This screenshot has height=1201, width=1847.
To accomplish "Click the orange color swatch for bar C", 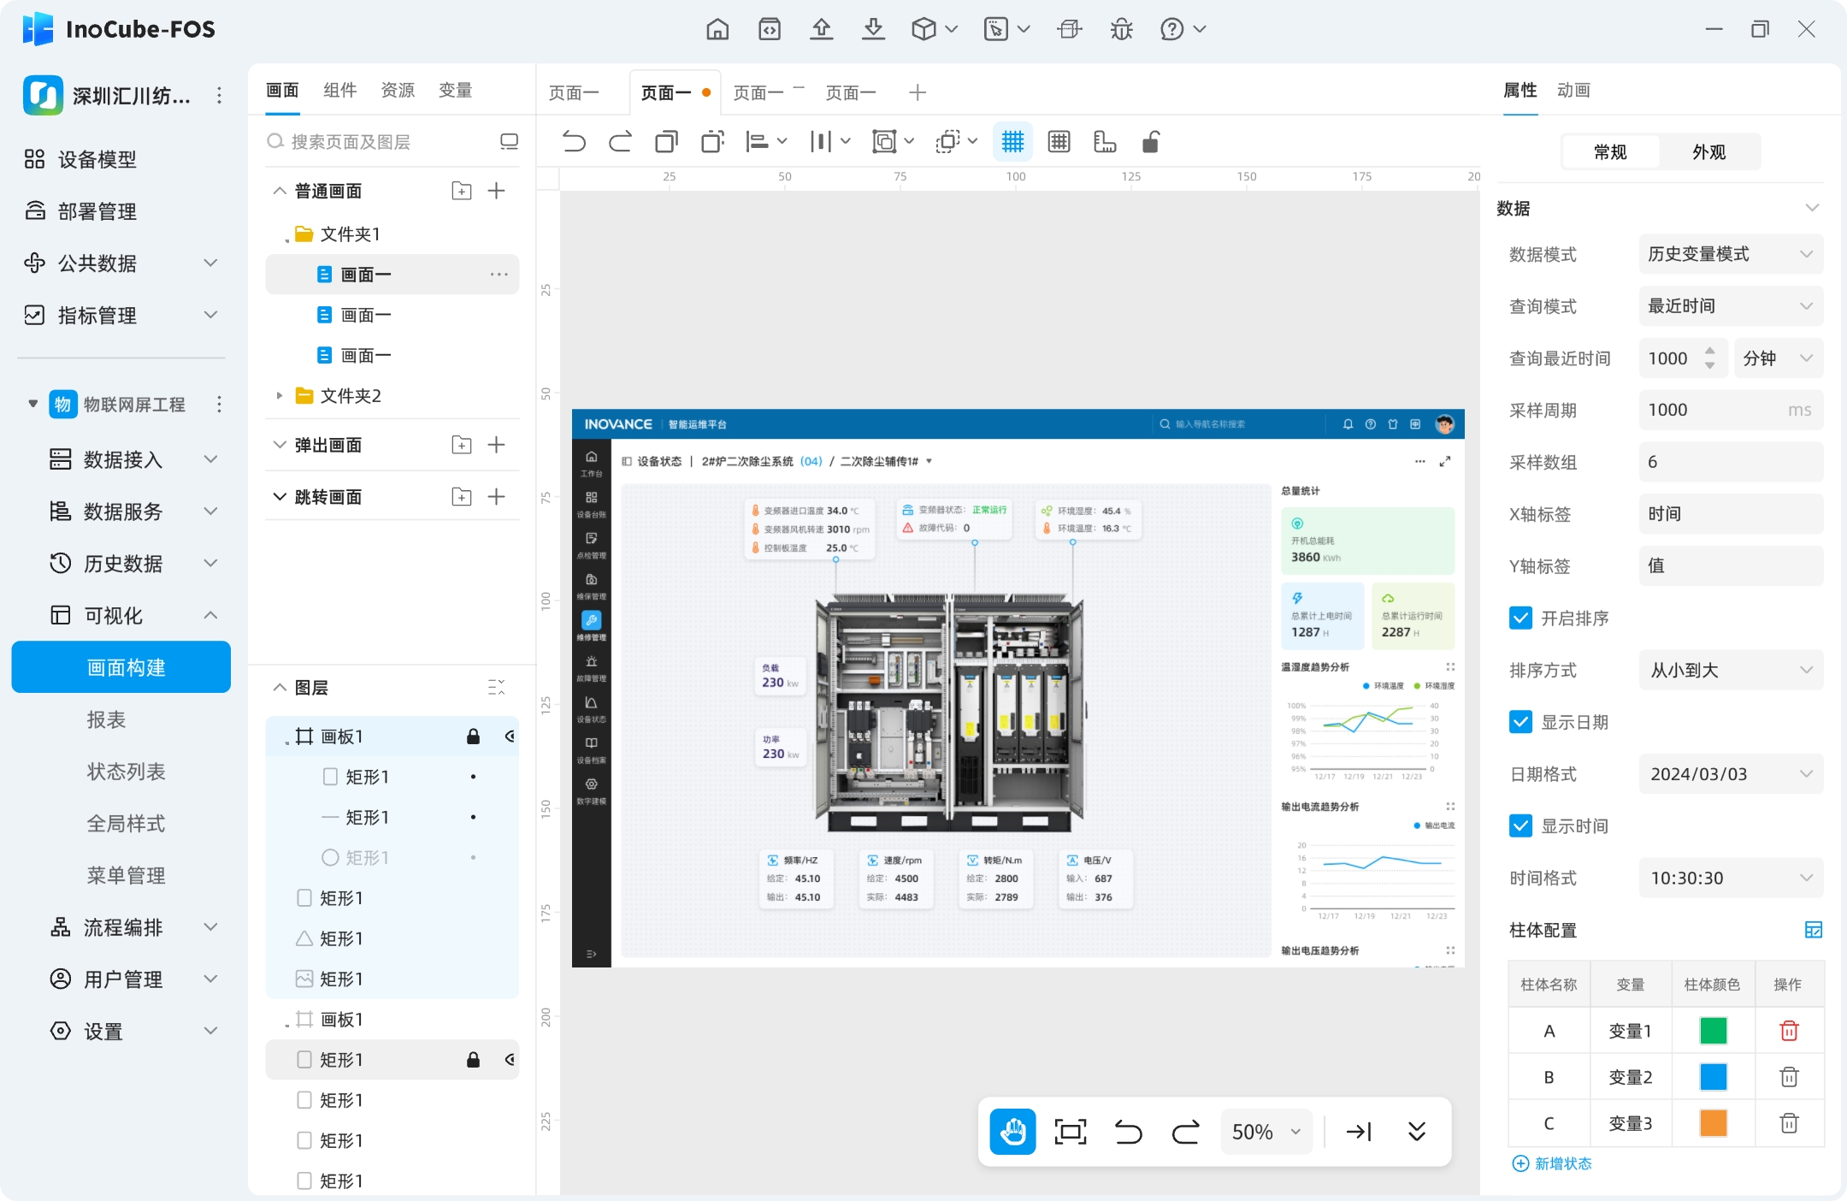I will tap(1713, 1123).
